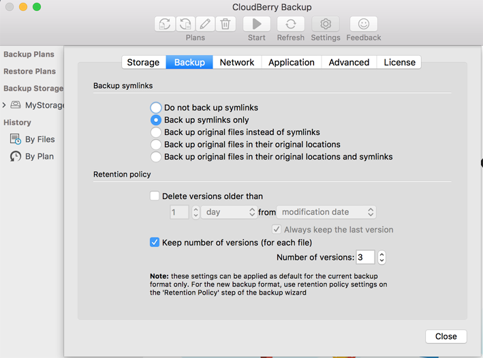
Task: Open the modification date dropdown
Action: [326, 212]
